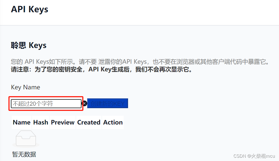Click the bold 请注意 security notice line
This screenshot has width=279, height=161.
(x=102, y=69)
